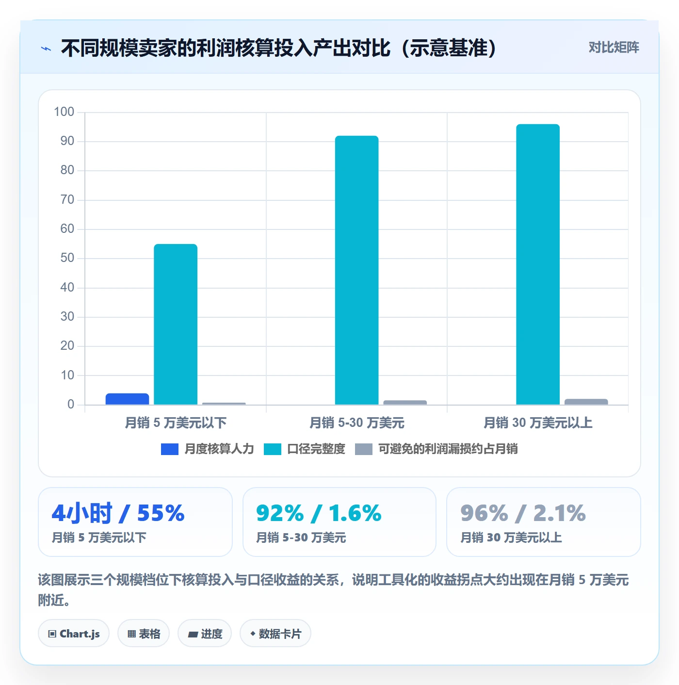Click the cyan bar for 月销 5-30 万美元
The height and width of the screenshot is (685, 679).
tap(357, 270)
